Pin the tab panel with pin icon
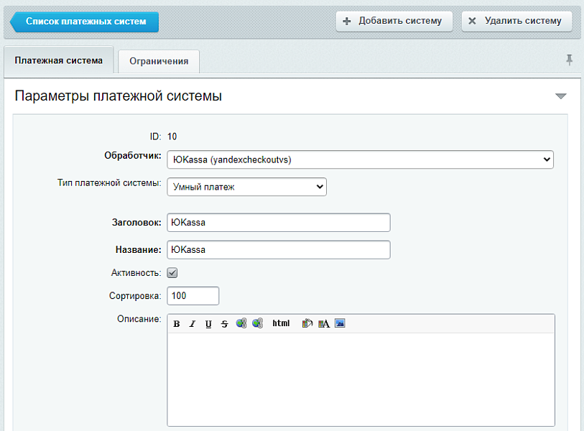Screen dimensions: 584x431 (x=570, y=60)
